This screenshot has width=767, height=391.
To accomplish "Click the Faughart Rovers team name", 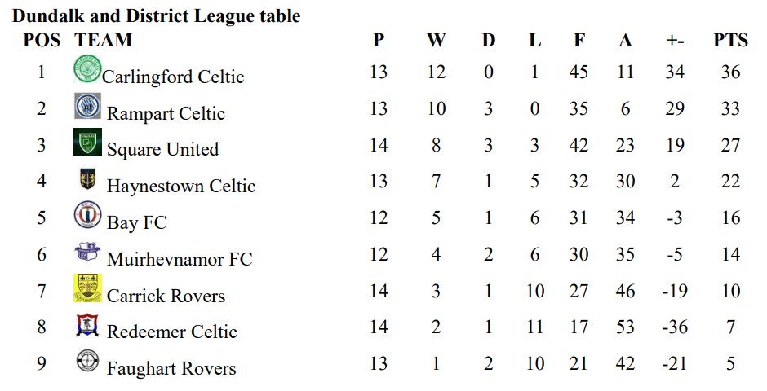I will [171, 368].
